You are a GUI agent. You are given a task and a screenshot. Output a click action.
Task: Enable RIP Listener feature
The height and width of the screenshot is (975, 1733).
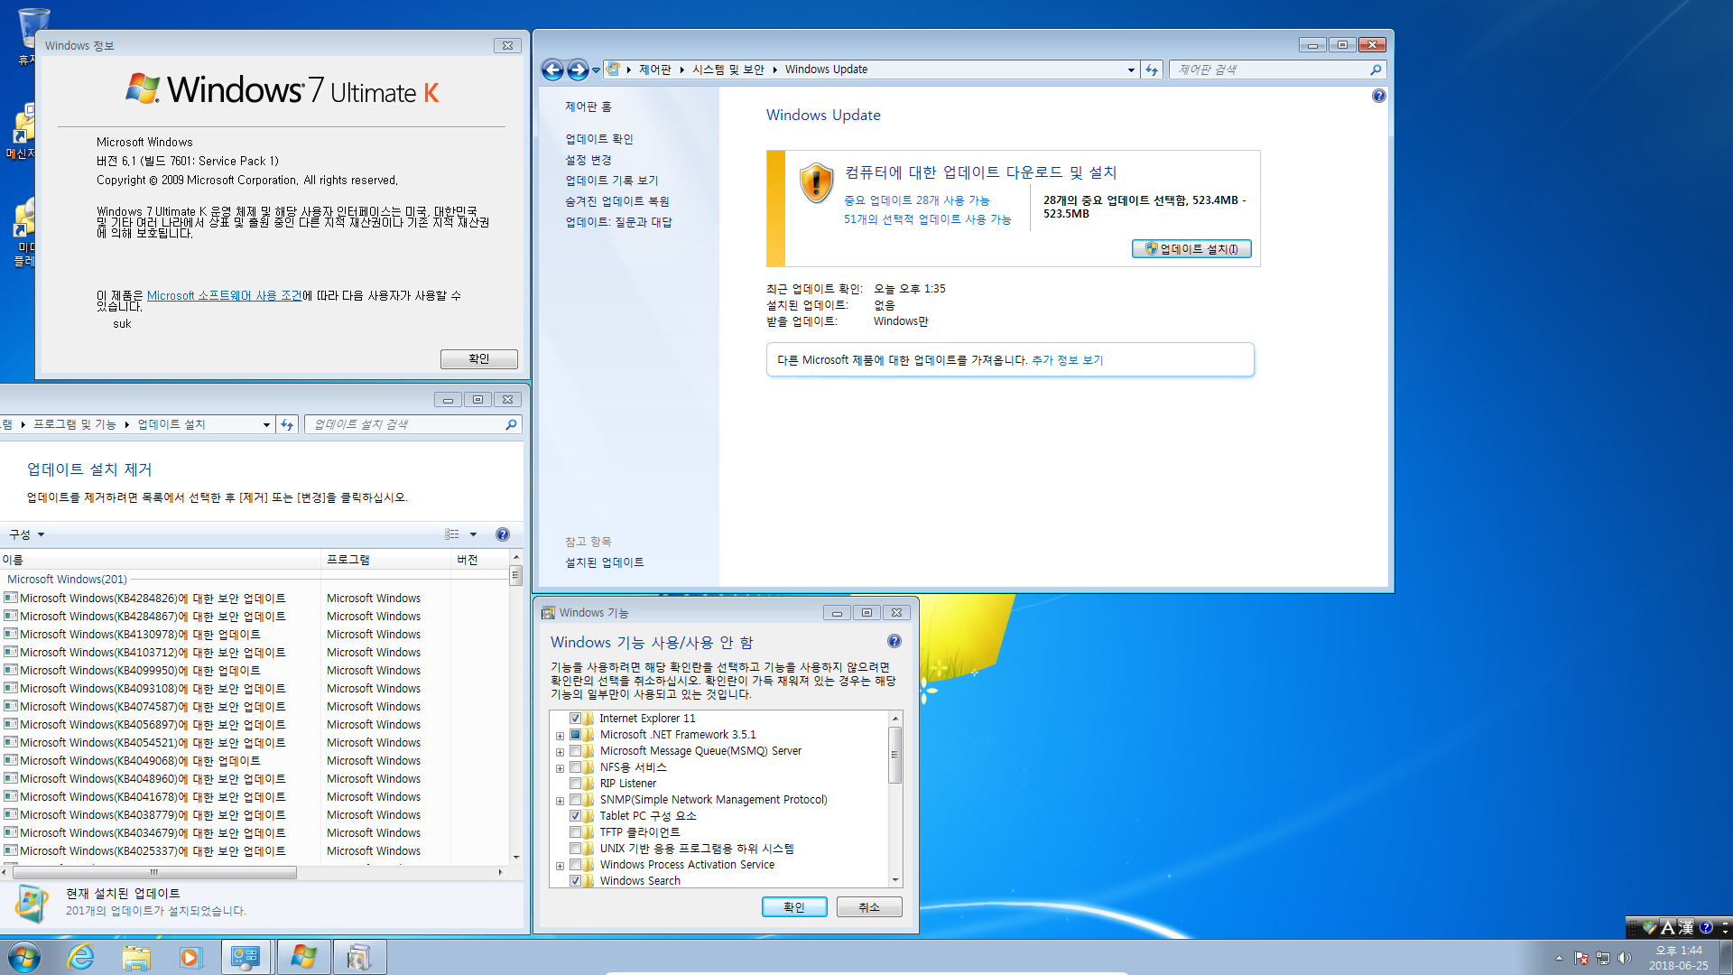[575, 784]
